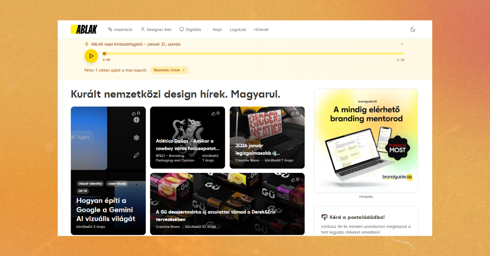Click the ABLAK logo
This screenshot has height=256, width=490.
tap(84, 29)
